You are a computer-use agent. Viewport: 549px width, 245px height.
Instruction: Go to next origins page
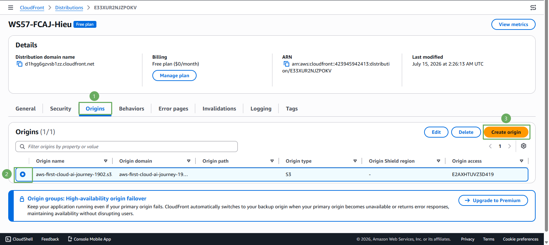(x=510, y=146)
